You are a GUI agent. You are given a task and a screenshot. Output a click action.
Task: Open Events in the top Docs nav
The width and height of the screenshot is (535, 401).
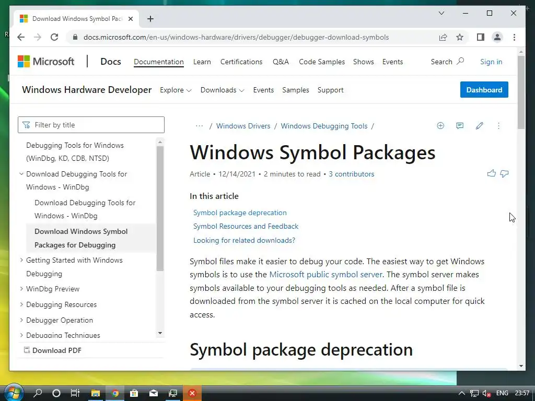tap(392, 62)
